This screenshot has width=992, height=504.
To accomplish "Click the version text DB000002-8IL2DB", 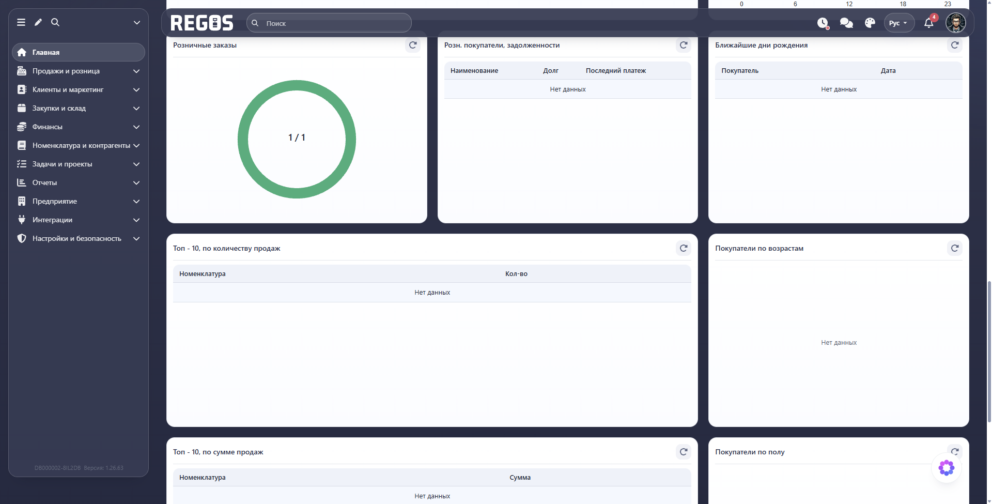I will coord(58,468).
